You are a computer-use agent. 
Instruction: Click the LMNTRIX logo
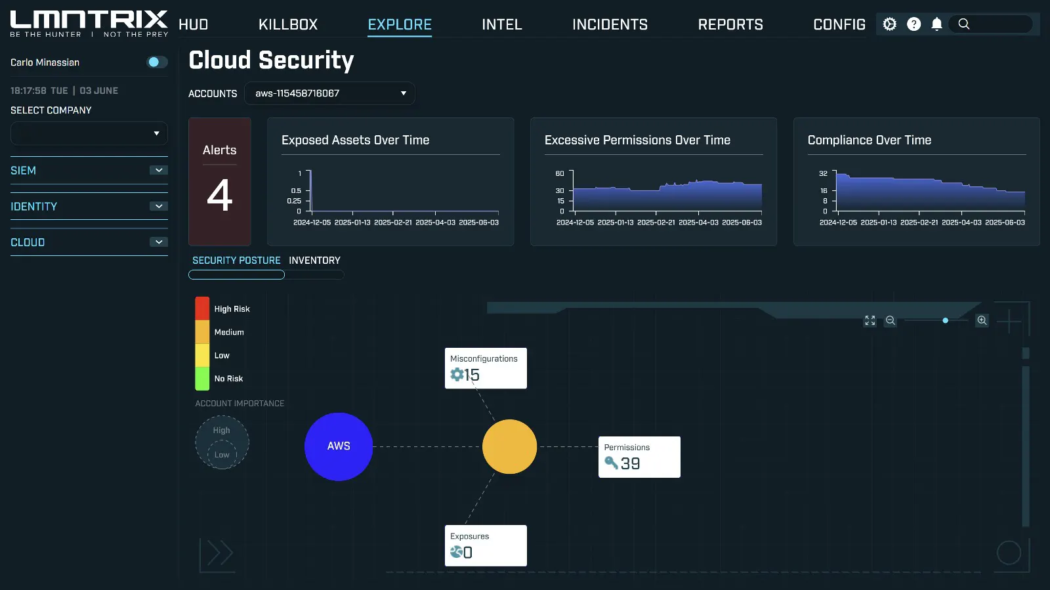click(x=89, y=24)
